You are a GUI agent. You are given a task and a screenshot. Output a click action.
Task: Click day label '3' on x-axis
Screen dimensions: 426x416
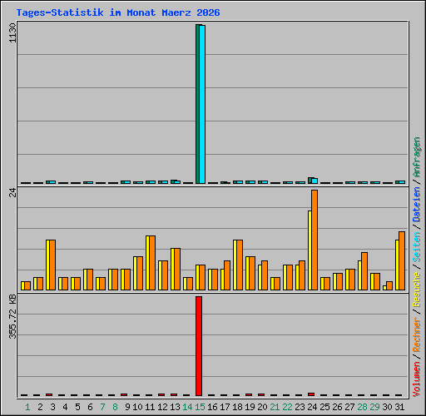tap(52, 407)
